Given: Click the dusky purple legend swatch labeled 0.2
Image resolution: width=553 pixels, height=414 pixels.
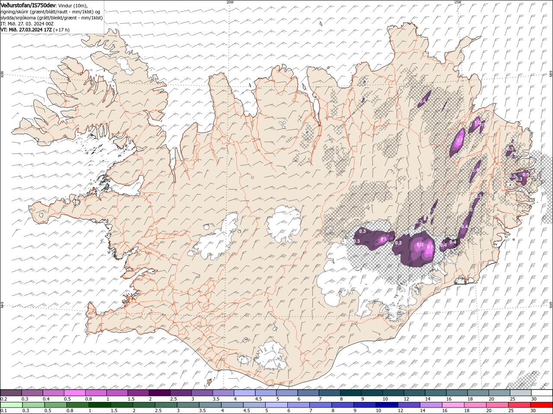Looking at the screenshot, I should coord(11,392).
